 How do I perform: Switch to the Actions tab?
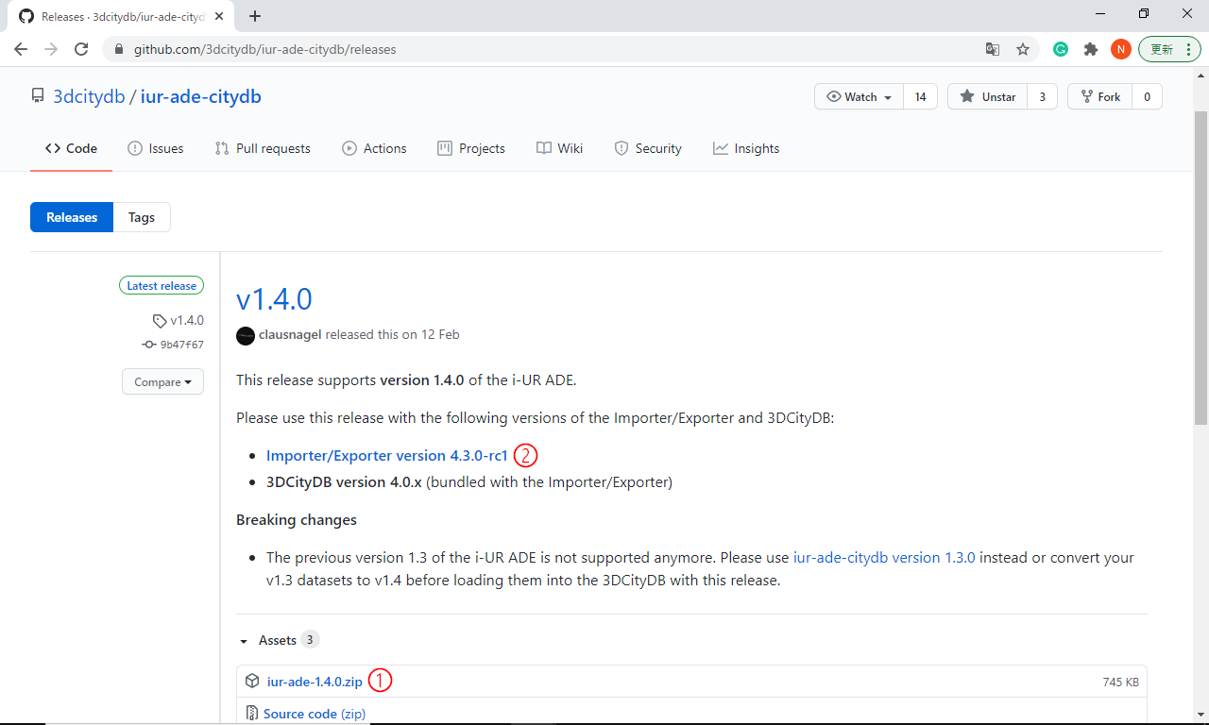[374, 148]
